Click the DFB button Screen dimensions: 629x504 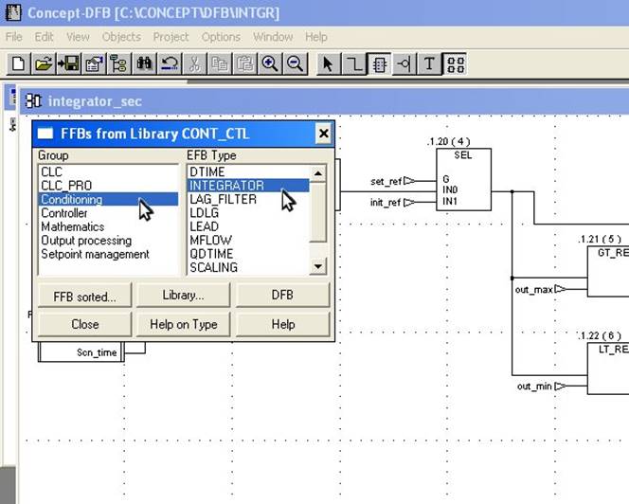pos(282,295)
